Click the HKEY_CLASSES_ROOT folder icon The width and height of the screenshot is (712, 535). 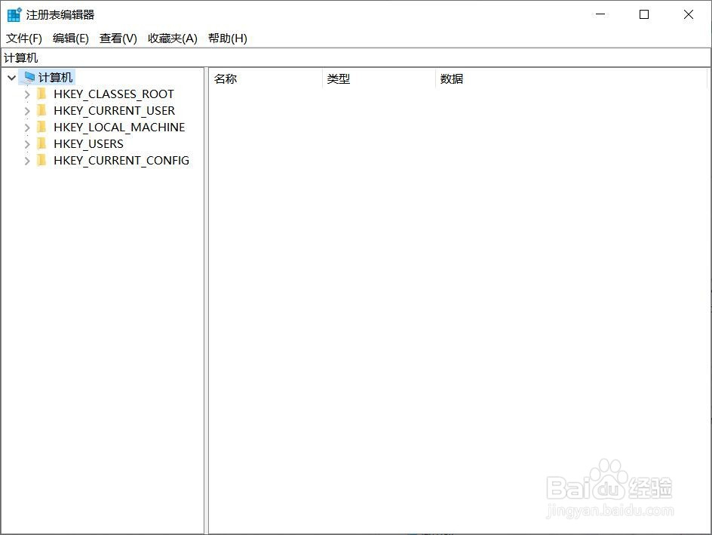coord(41,94)
